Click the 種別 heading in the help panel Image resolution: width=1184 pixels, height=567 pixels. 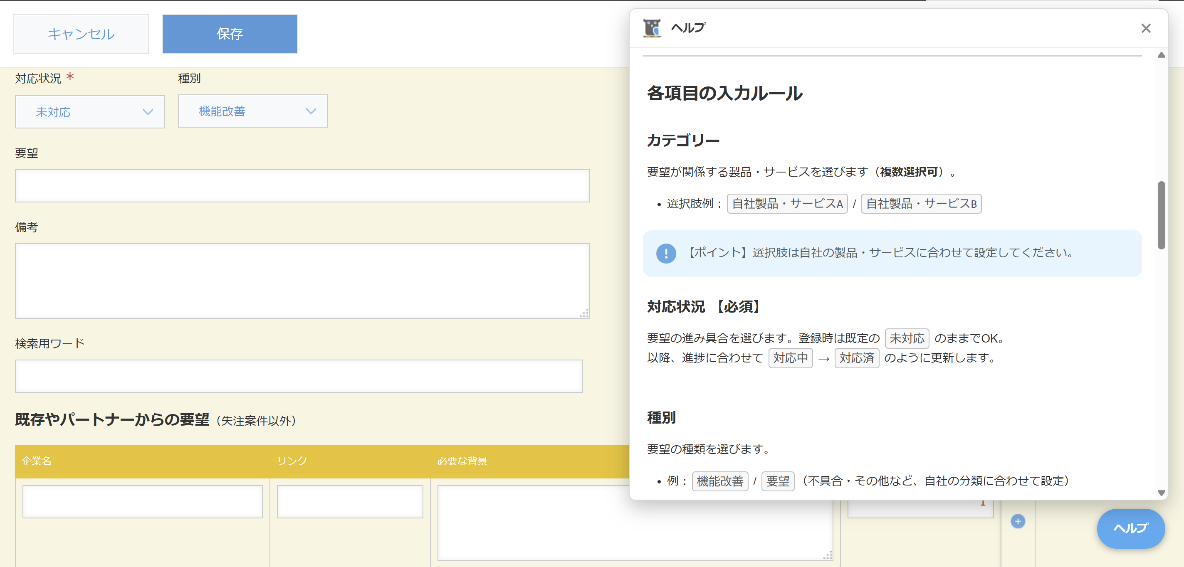tap(661, 418)
